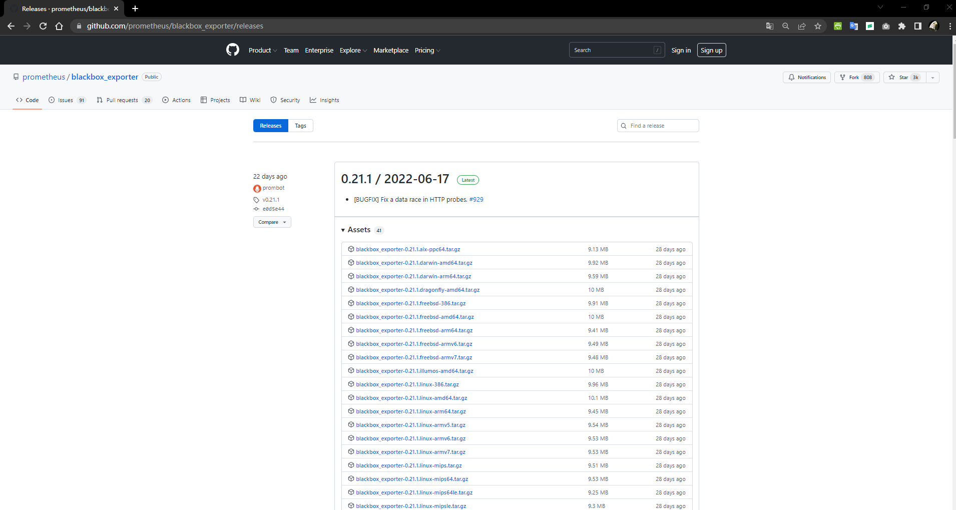Toggle the browser side panel icon
Screen dimensions: 956x510
point(918,26)
